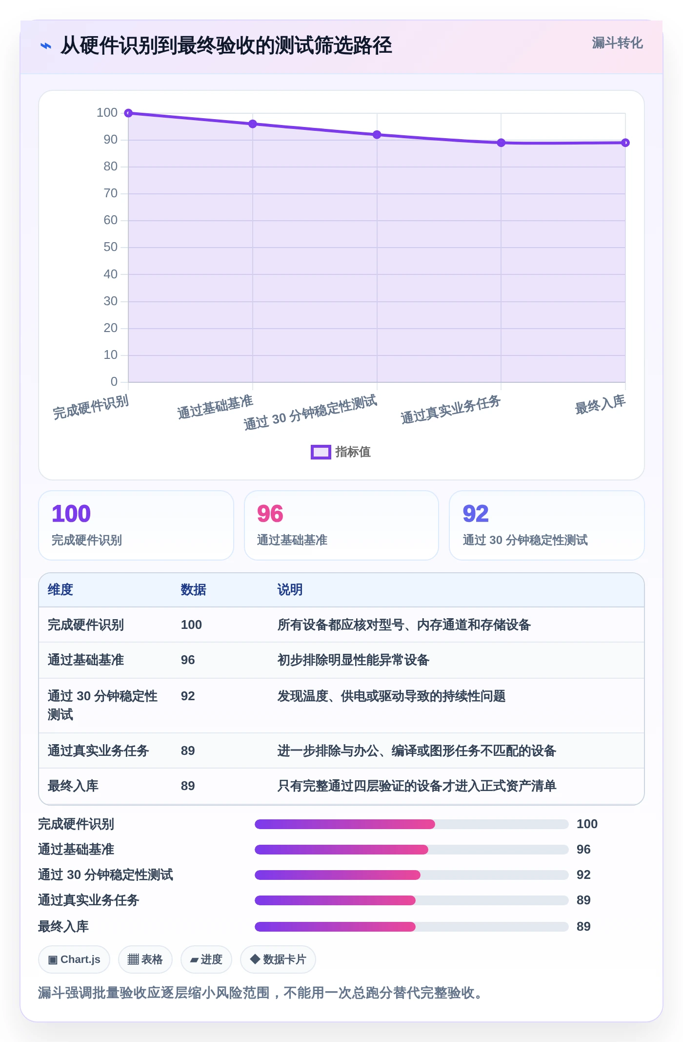Click the 进度 tag chip

click(x=206, y=959)
